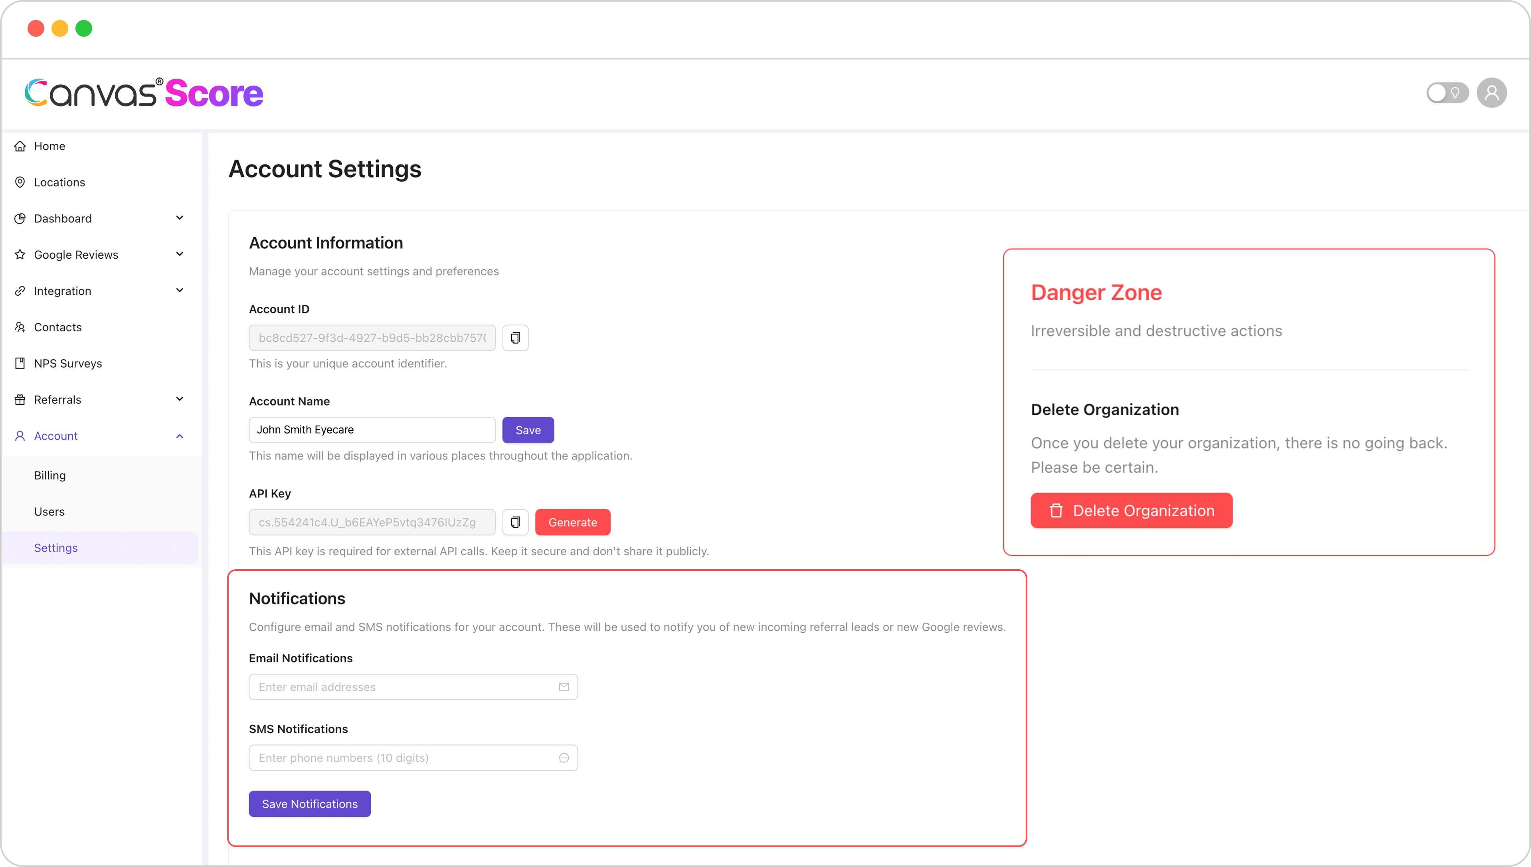The width and height of the screenshot is (1531, 867).
Task: Click the Account Name input field
Action: click(372, 430)
